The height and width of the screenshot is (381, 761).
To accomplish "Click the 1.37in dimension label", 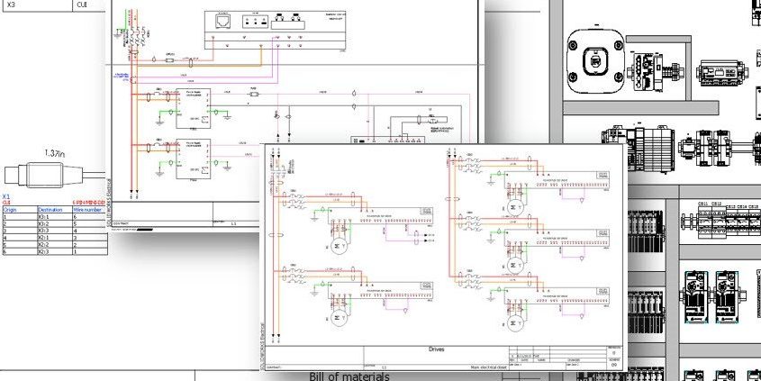I will click(x=55, y=153).
